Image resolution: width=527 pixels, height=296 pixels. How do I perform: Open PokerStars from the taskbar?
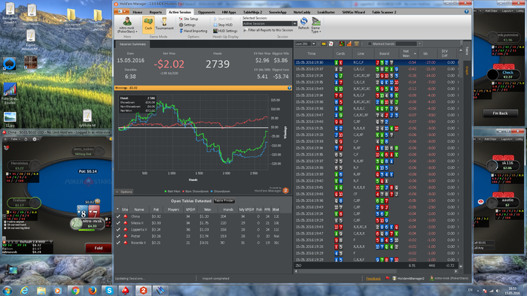(126, 290)
